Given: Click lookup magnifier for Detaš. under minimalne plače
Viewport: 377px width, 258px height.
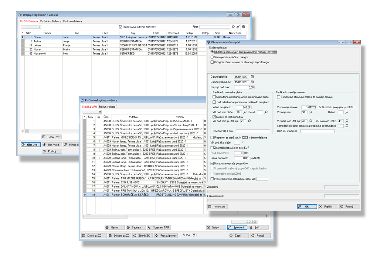Looking at the screenshot, I should click(266, 112).
